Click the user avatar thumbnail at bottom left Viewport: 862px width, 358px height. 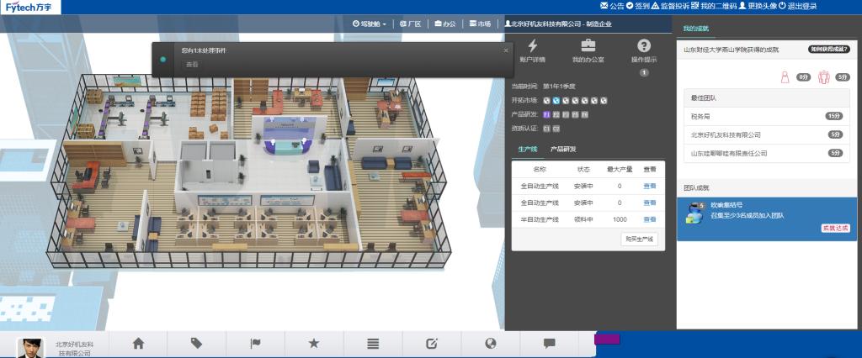(x=31, y=346)
